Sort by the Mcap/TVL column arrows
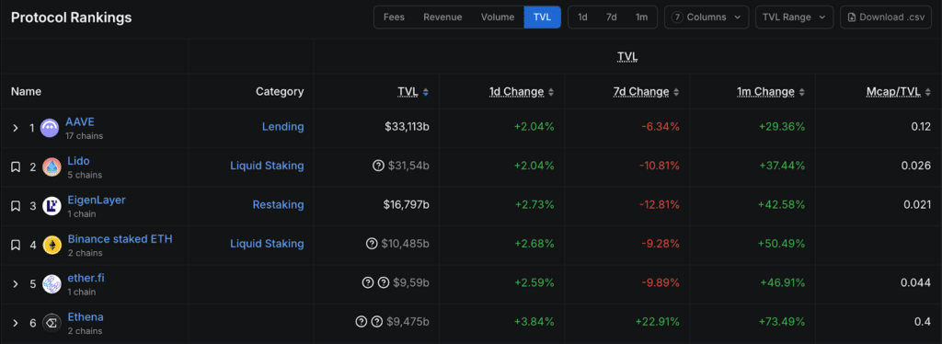This screenshot has height=344, width=942. (x=927, y=92)
